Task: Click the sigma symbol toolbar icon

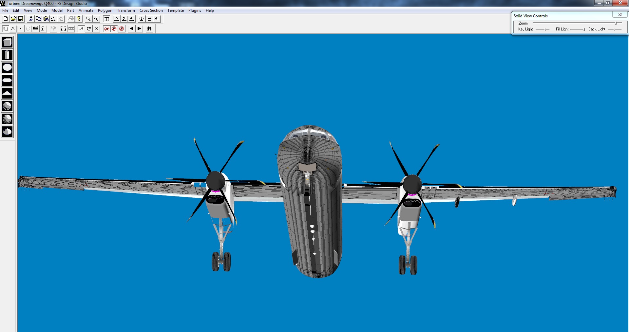Action: (43, 29)
